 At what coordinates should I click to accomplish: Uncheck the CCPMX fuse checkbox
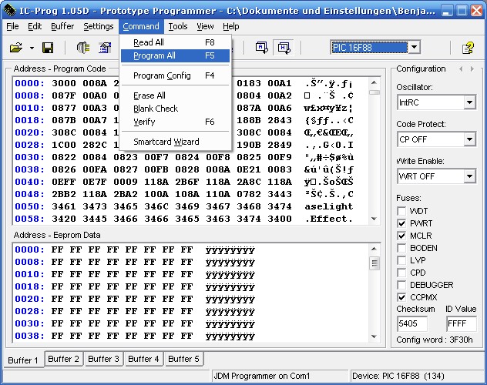[x=401, y=297]
